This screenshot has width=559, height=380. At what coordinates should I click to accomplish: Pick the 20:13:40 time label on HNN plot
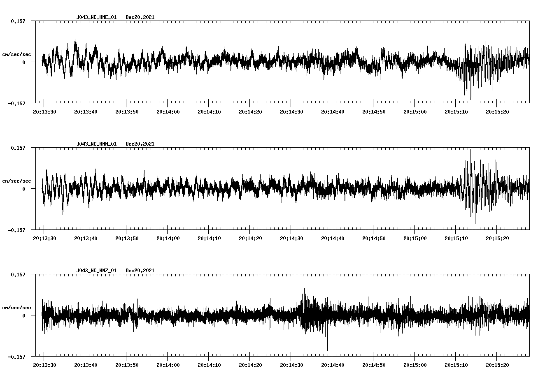click(85, 238)
